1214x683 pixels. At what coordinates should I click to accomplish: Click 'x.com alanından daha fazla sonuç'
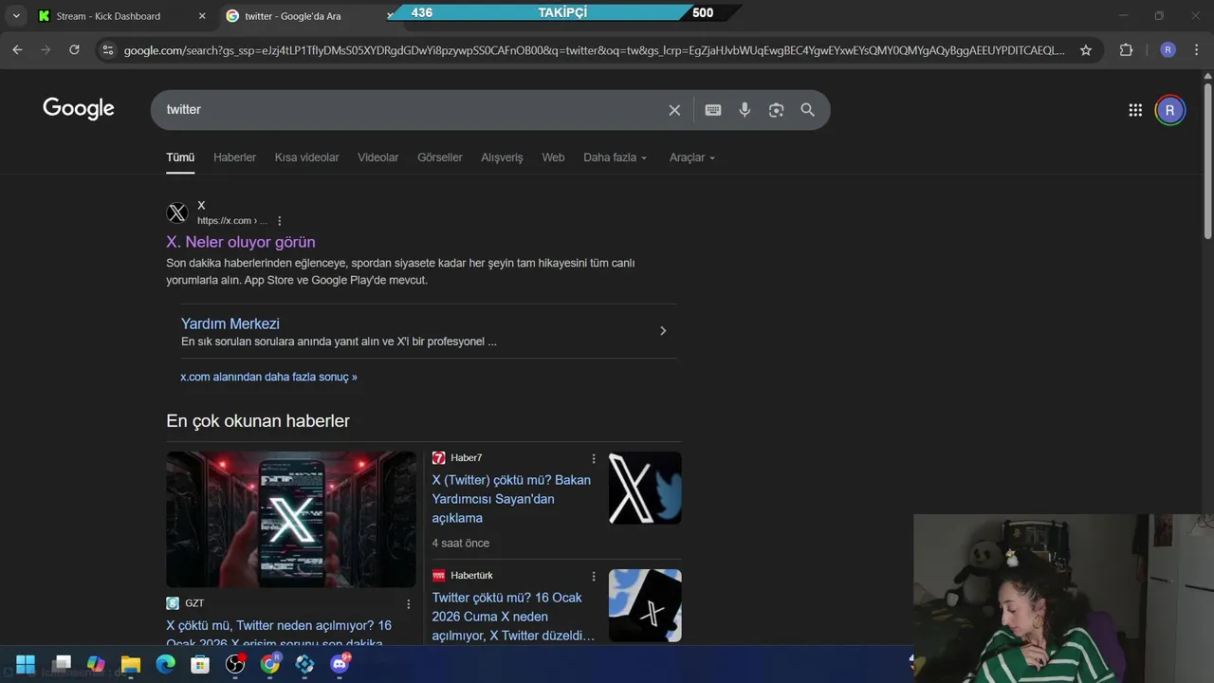(268, 377)
